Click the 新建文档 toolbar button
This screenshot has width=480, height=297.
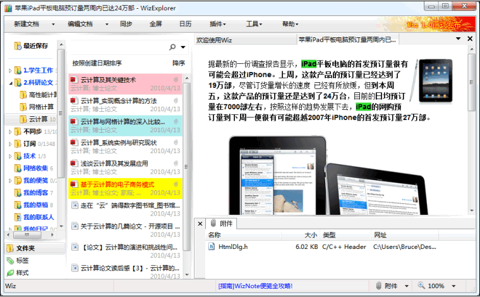pyautogui.click(x=27, y=24)
